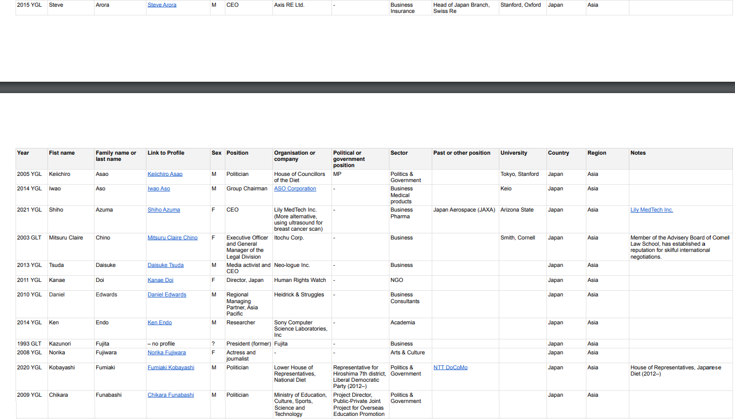This screenshot has width=735, height=419.
Task: Select the '2021 YGL' year cell
Action: pos(32,219)
